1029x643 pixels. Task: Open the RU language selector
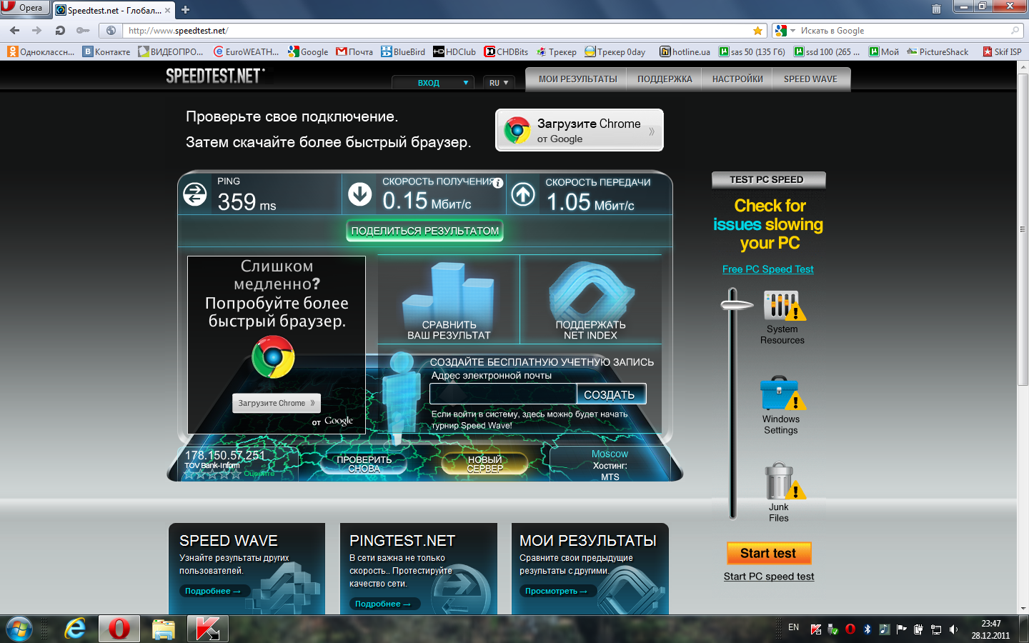pos(499,83)
